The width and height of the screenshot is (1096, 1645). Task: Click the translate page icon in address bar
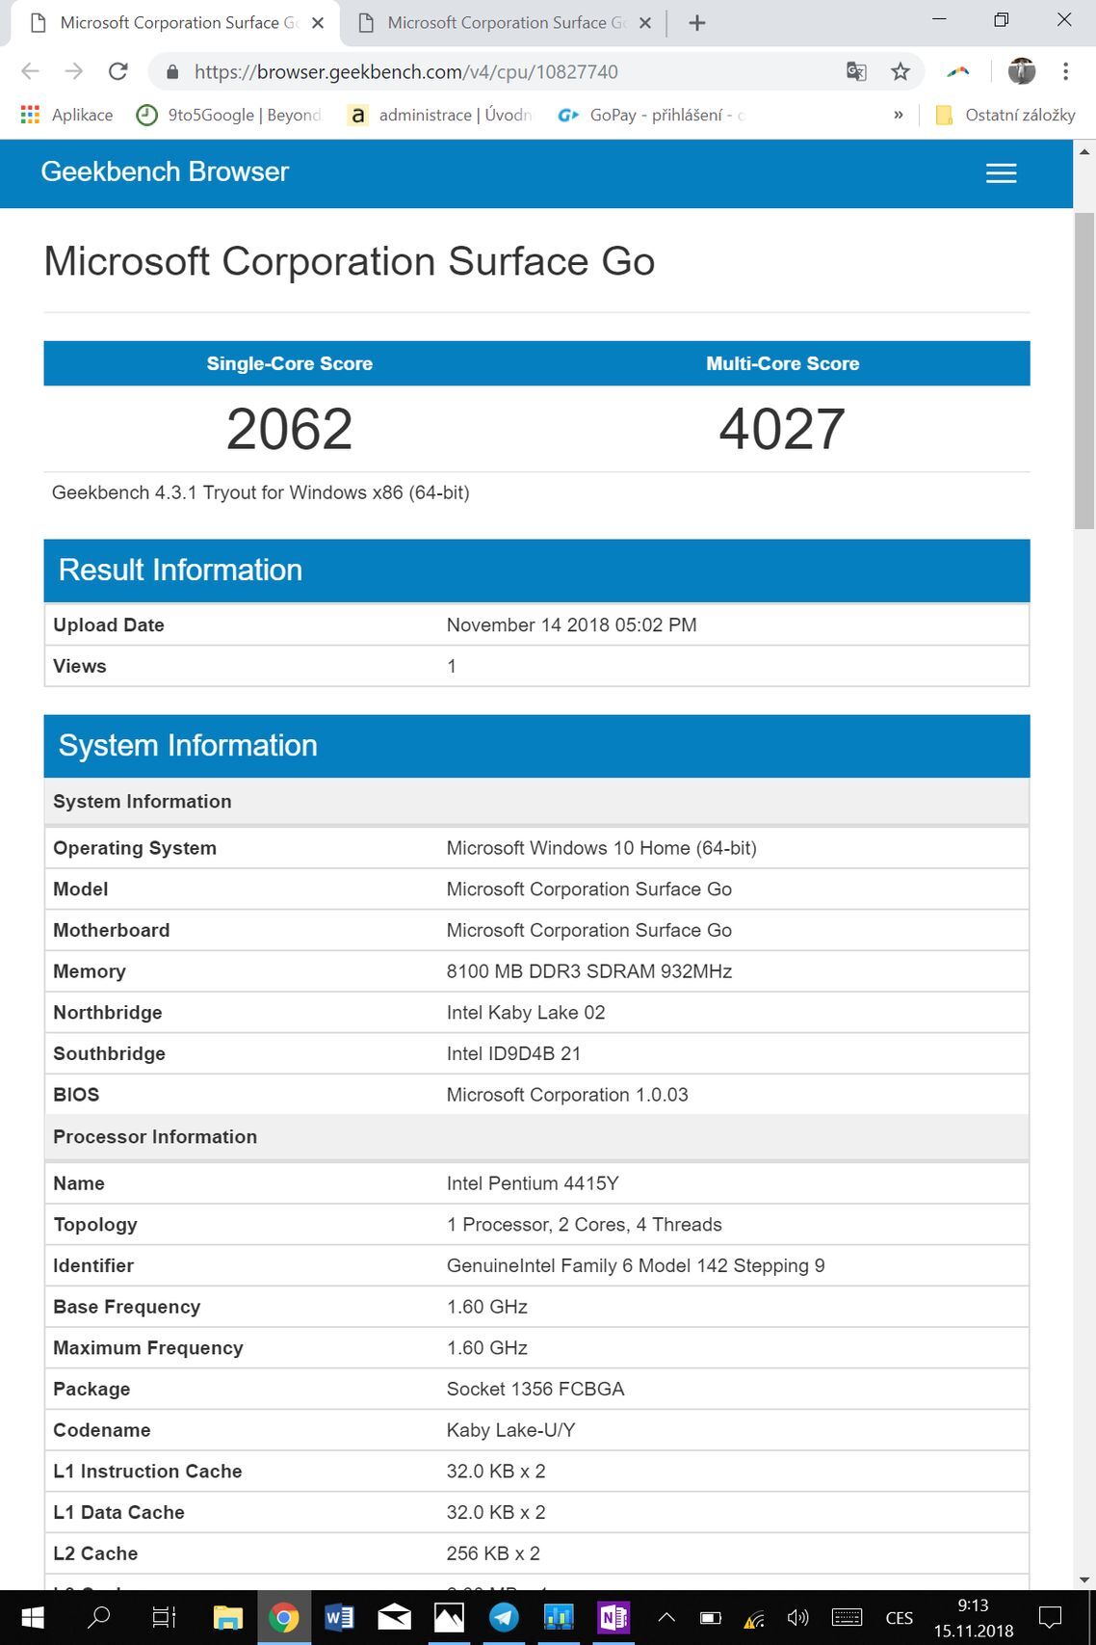click(x=855, y=71)
